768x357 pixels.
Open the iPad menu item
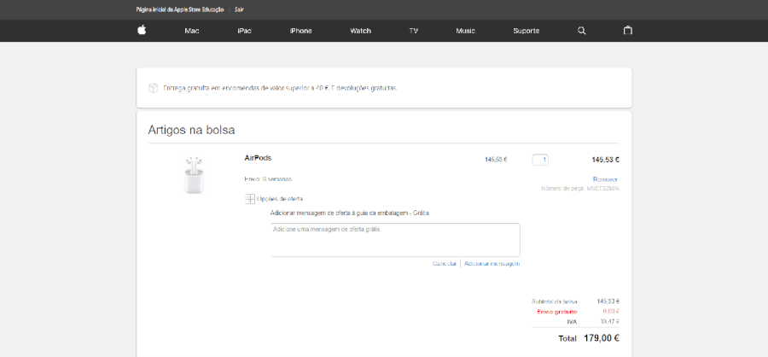pyautogui.click(x=244, y=31)
